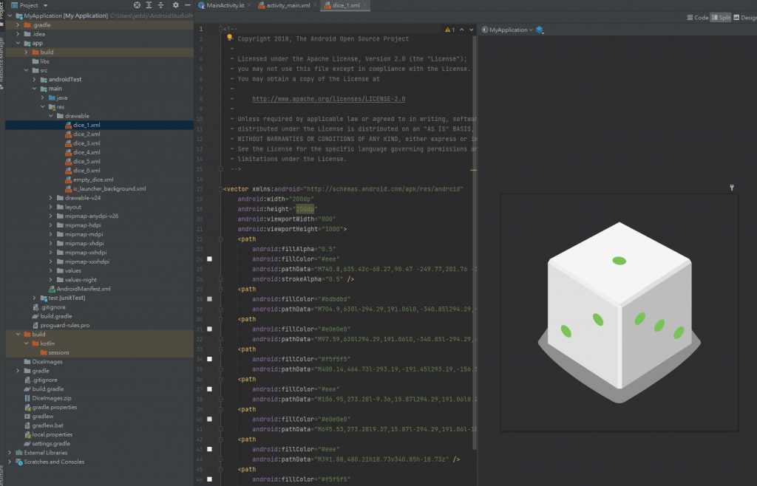Screen dimensions: 757x486
Task: Switch to Design view mode
Action: [x=744, y=18]
